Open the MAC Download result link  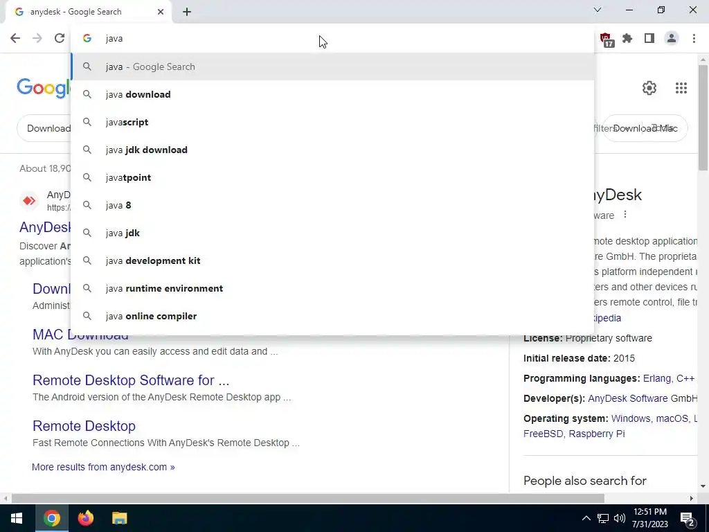pyautogui.click(x=80, y=335)
